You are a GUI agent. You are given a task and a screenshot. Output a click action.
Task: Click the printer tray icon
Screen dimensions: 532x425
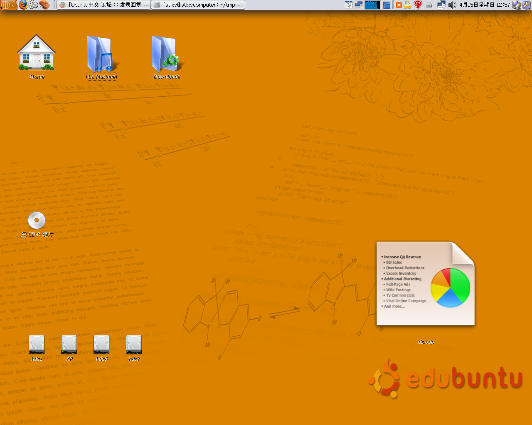[x=429, y=5]
